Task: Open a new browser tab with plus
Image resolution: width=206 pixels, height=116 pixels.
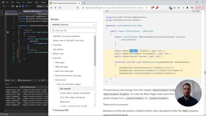Action: pyautogui.click(x=84, y=3)
